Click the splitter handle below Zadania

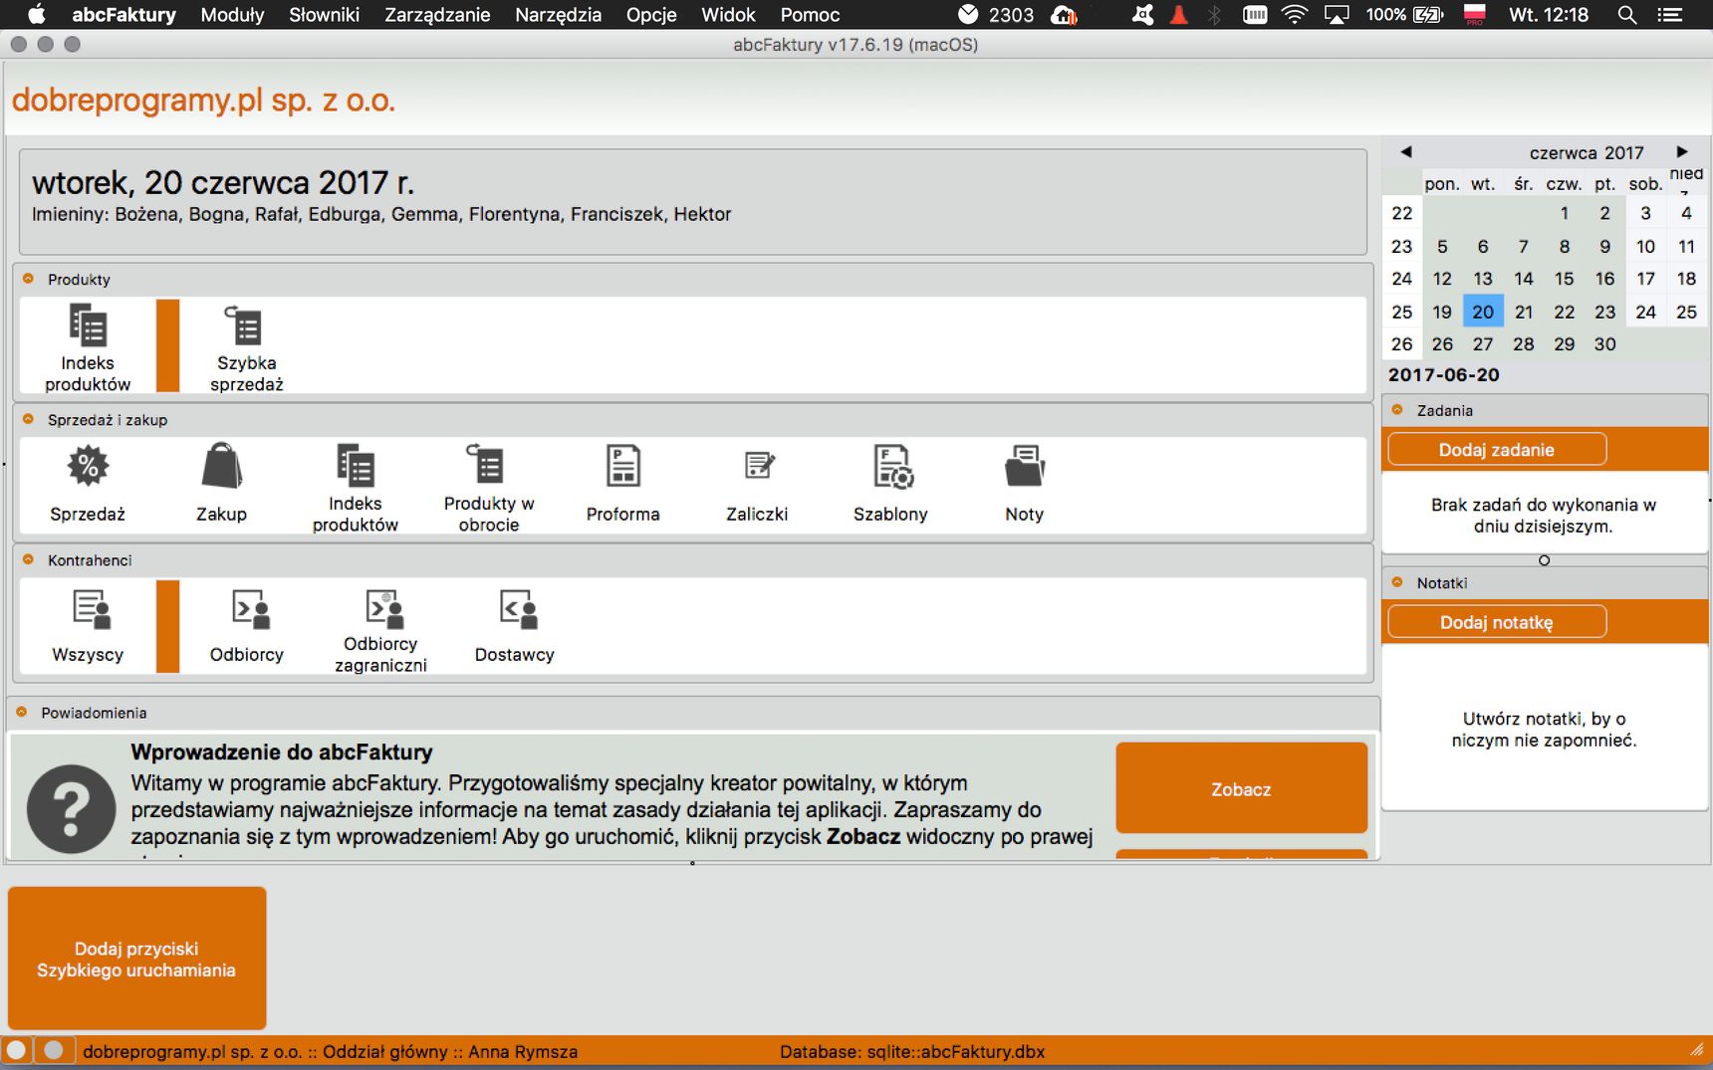pos(1544,560)
